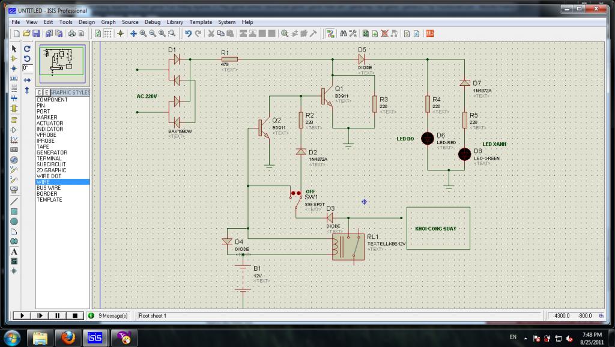Open the 9 Message(s) simulation log
The width and height of the screenshot is (615, 347).
(x=112, y=315)
